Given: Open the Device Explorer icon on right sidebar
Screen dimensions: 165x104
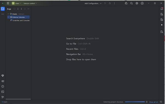Looking at the screenshot, I should point(162,32).
